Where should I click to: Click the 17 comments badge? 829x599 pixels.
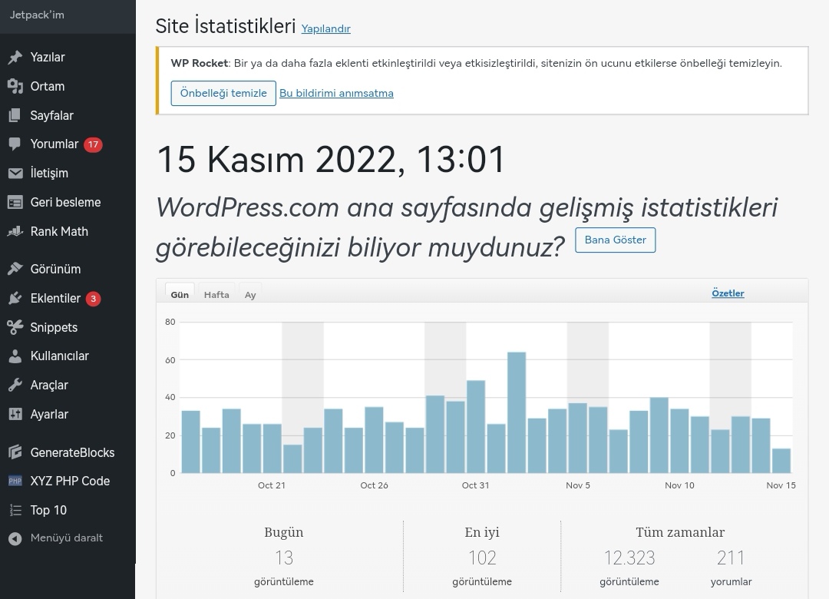coord(93,144)
